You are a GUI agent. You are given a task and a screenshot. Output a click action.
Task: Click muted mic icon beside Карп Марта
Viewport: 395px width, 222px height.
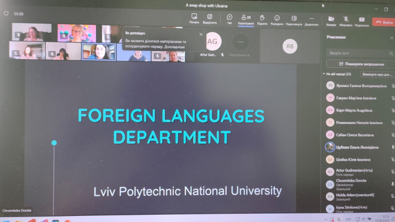(393, 111)
